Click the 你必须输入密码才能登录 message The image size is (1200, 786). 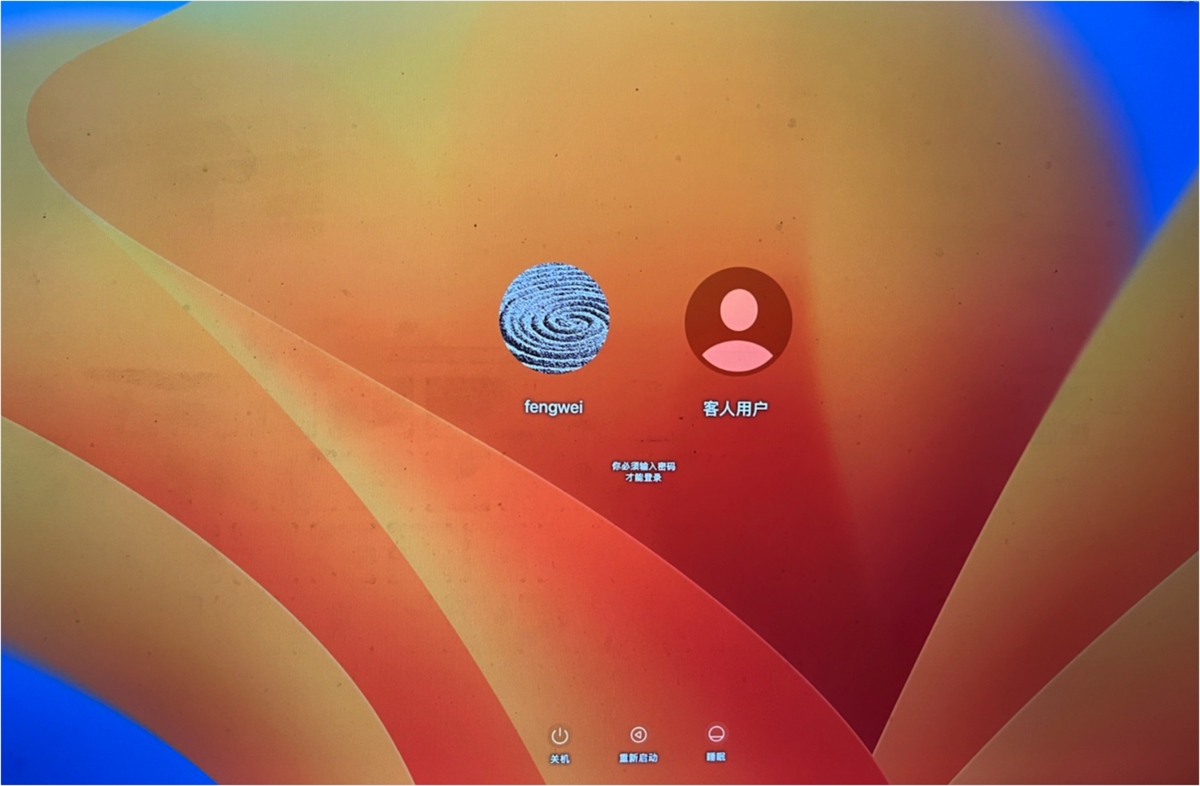pyautogui.click(x=643, y=471)
